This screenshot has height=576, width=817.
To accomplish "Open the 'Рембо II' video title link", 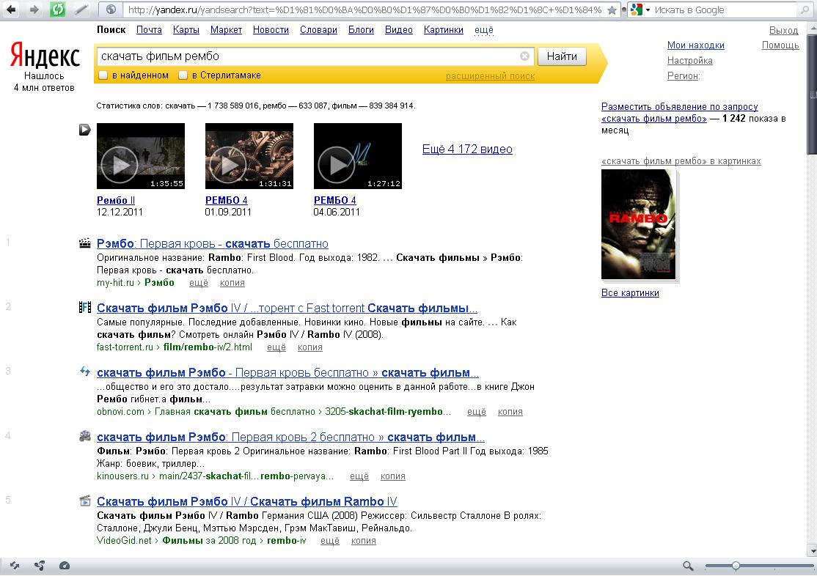I will [116, 200].
